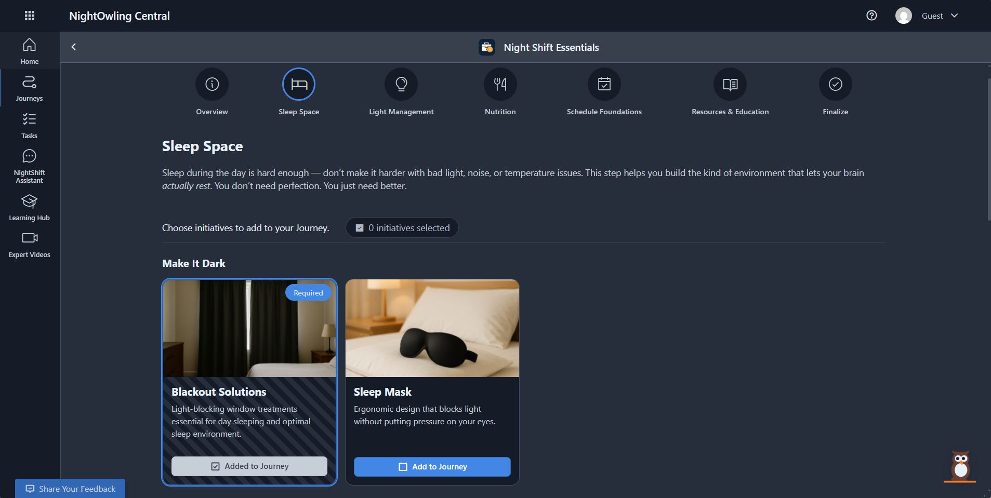
Task: Click checkbox icon in initiatives selected pill
Action: click(360, 227)
